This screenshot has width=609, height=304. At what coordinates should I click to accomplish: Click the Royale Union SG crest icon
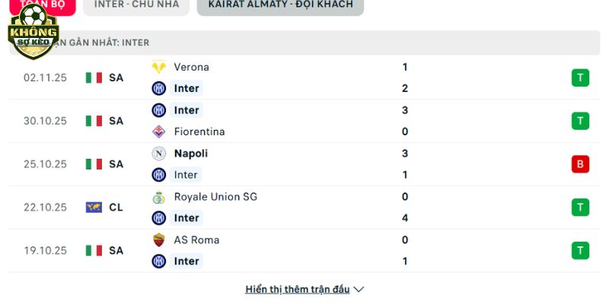point(158,197)
